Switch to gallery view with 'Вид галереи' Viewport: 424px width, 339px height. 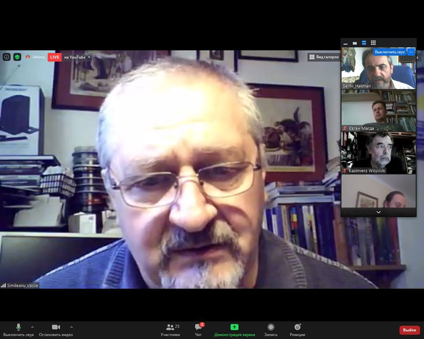tap(324, 57)
